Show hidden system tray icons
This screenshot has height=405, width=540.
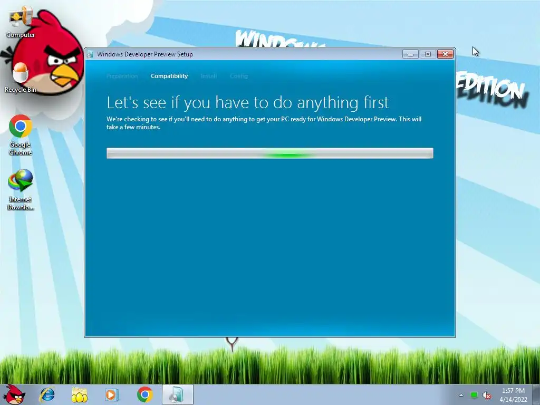(461, 395)
